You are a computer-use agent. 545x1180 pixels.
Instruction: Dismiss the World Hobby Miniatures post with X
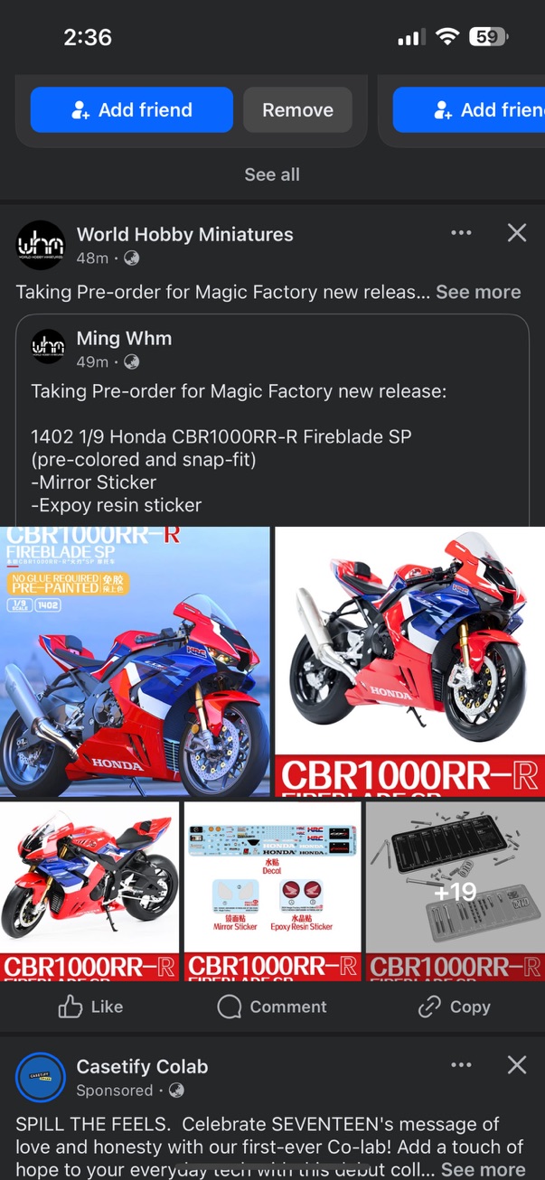517,233
